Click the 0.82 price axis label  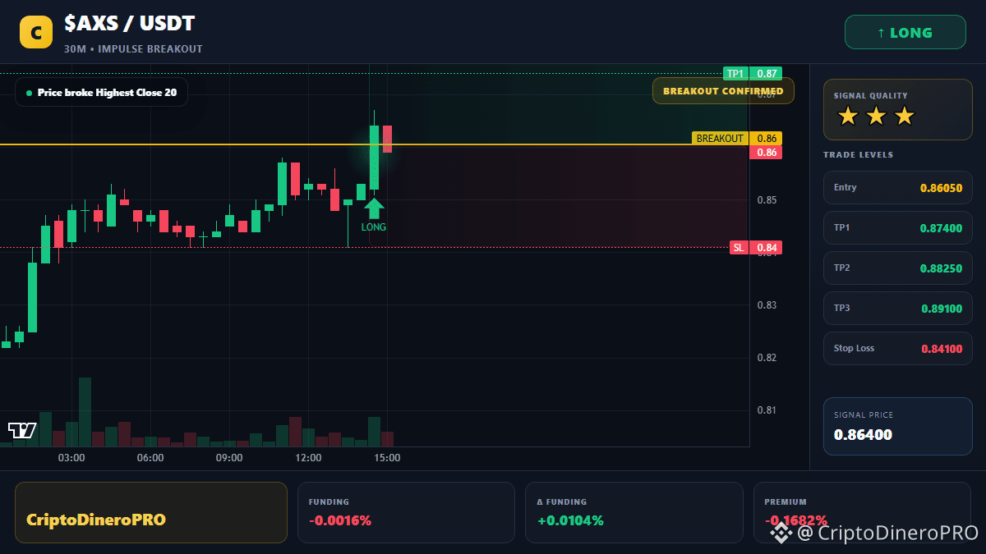[767, 358]
